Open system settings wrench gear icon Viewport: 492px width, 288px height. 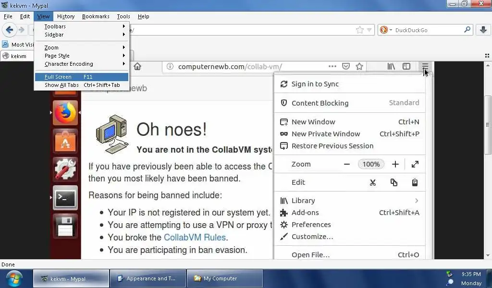click(65, 169)
